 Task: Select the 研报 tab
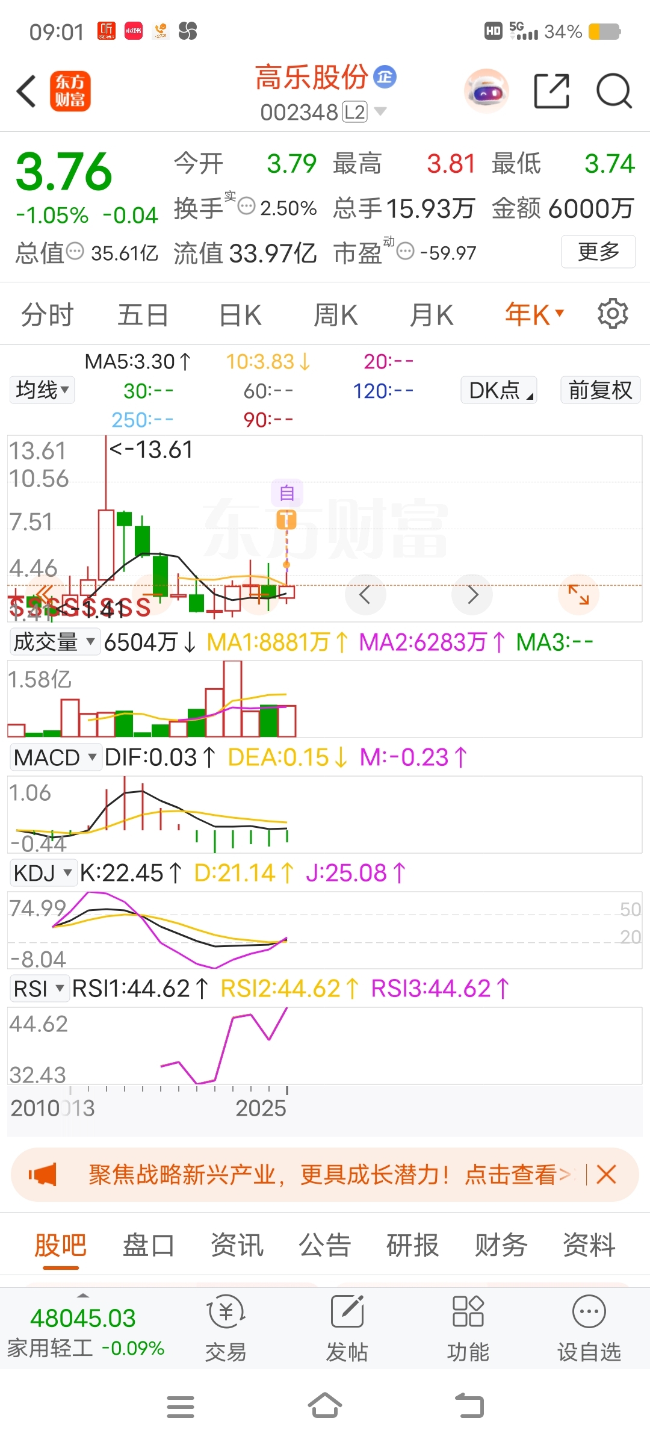pos(413,1245)
